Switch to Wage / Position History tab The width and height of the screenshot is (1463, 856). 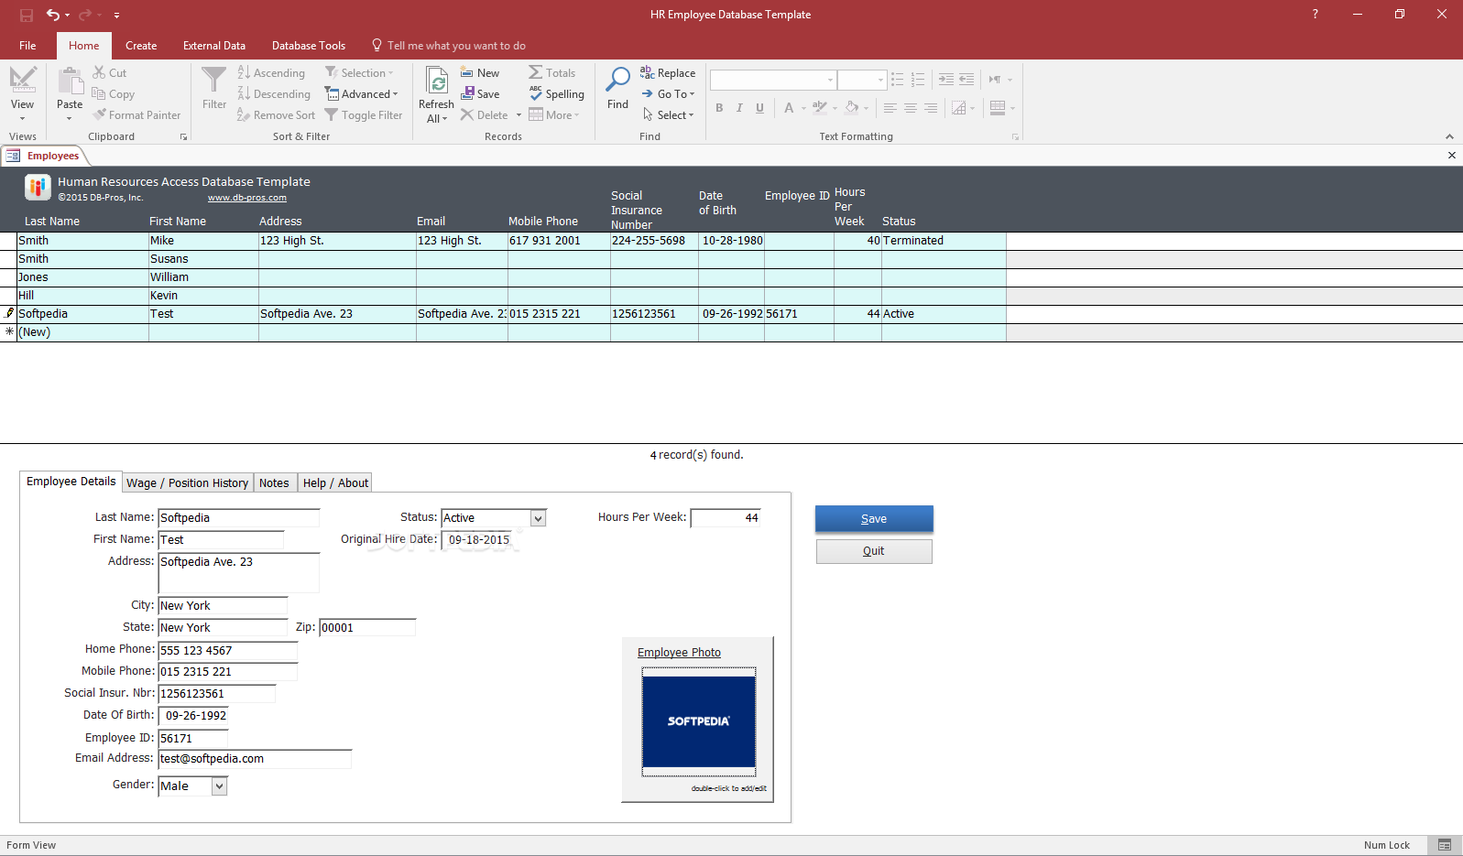pos(187,483)
